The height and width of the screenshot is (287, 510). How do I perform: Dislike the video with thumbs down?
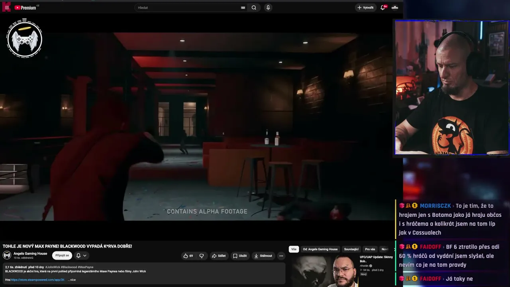tap(202, 256)
